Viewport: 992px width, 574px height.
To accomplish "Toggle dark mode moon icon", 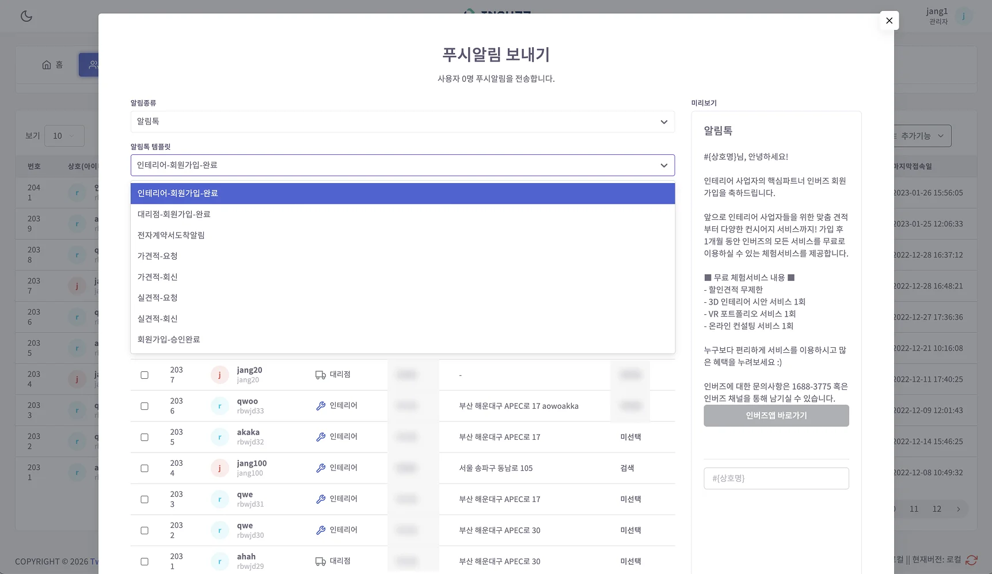I will click(26, 16).
